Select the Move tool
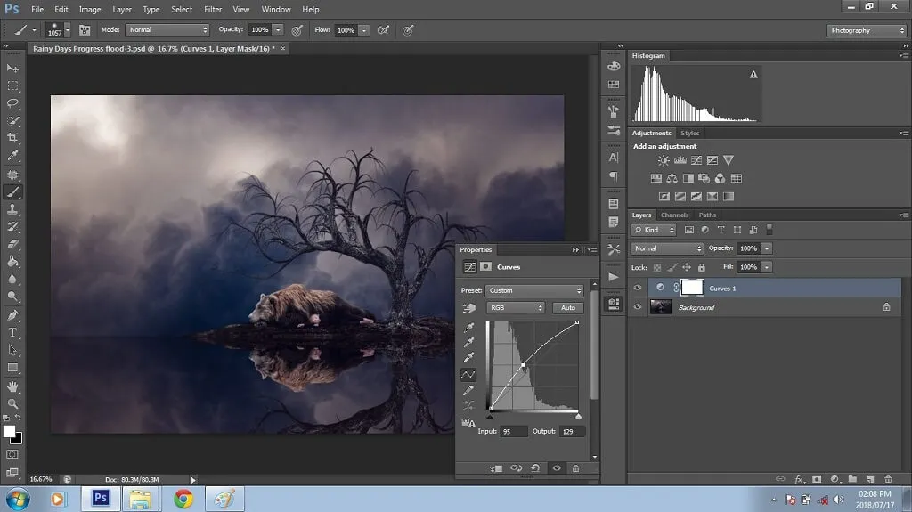This screenshot has width=912, height=512. tap(12, 69)
